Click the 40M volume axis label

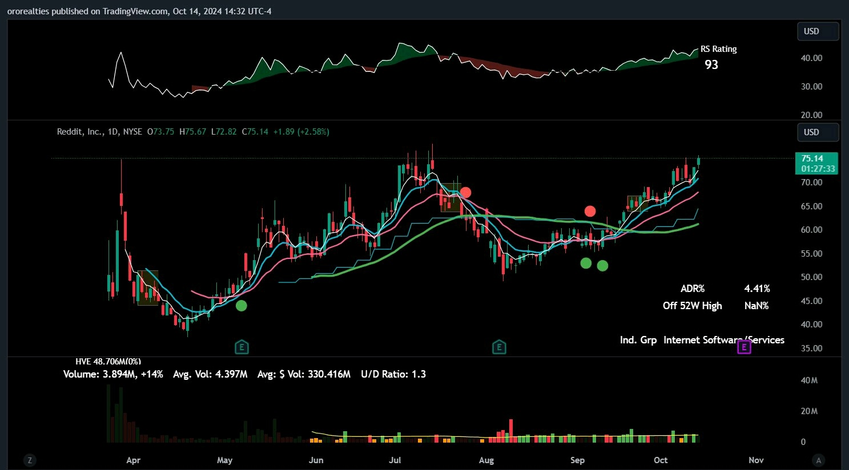(809, 380)
